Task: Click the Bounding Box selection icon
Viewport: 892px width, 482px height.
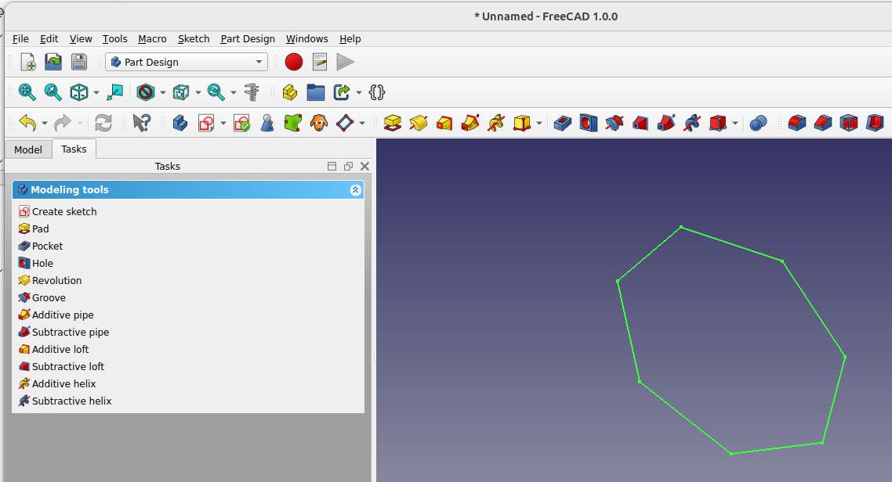Action: click(181, 92)
